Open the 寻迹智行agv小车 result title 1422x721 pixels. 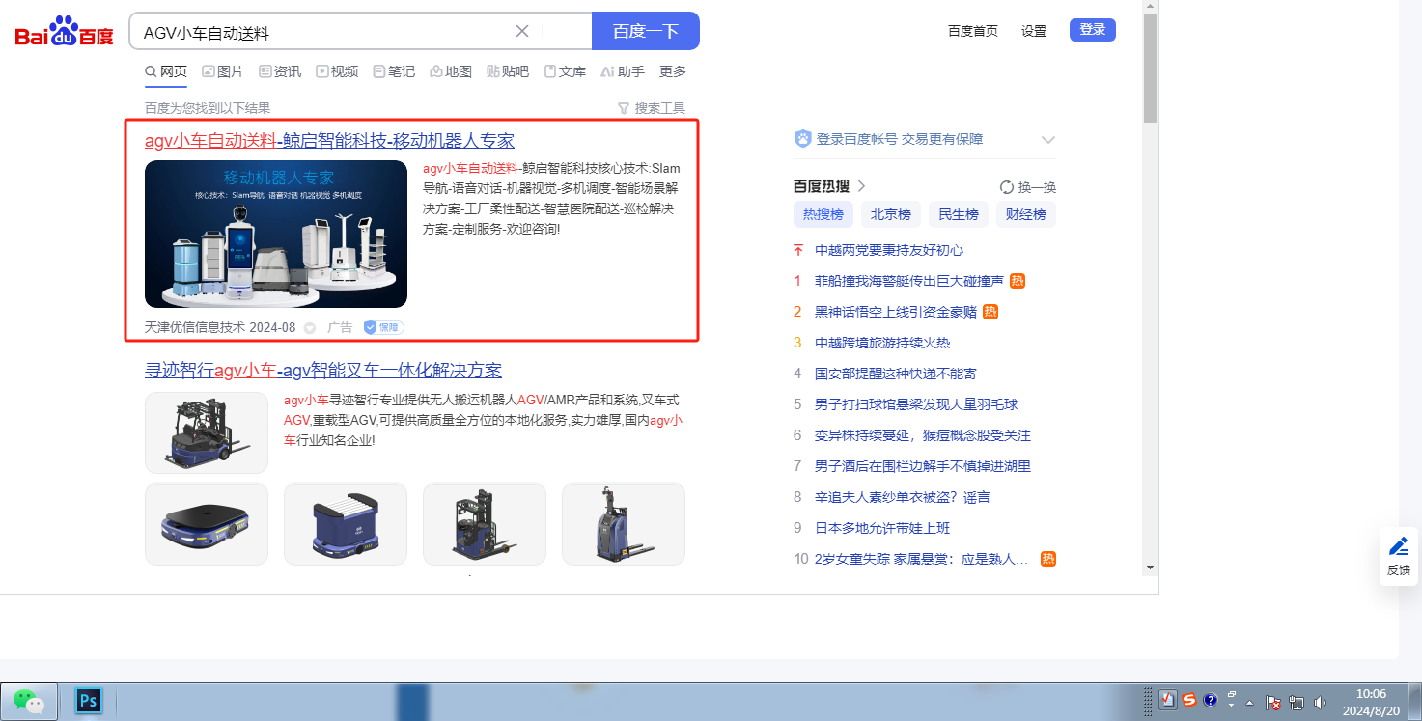(x=323, y=371)
